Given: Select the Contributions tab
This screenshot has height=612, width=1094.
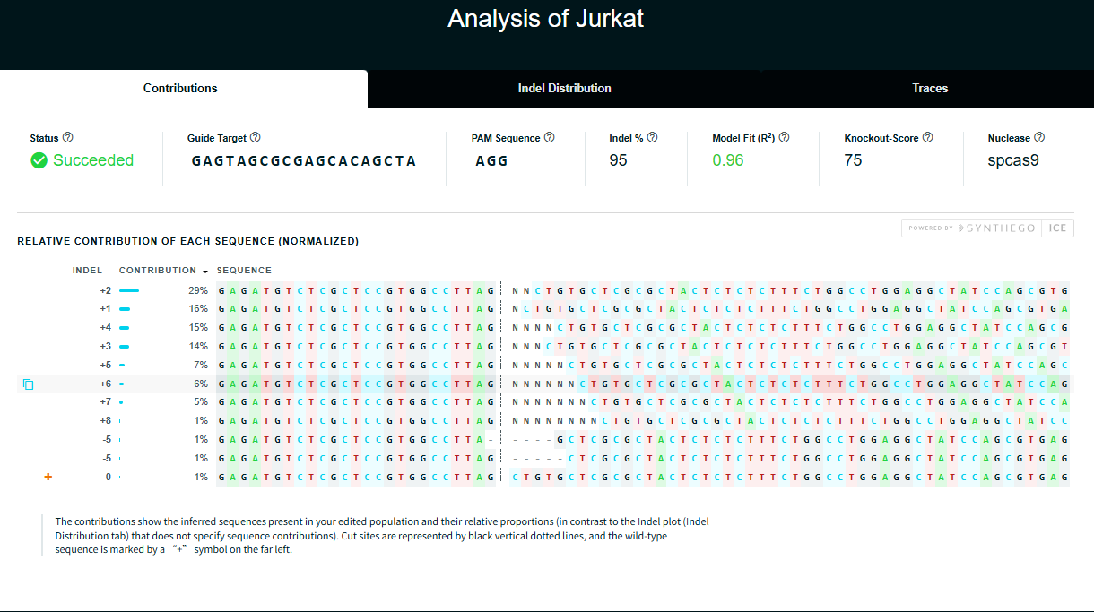Looking at the screenshot, I should pos(179,88).
